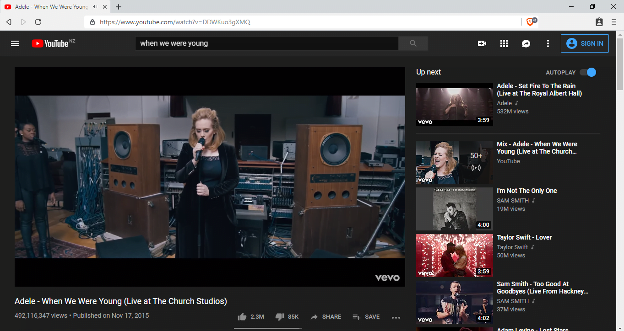
Task: Open the vertical three-dot settings menu
Action: [548, 43]
